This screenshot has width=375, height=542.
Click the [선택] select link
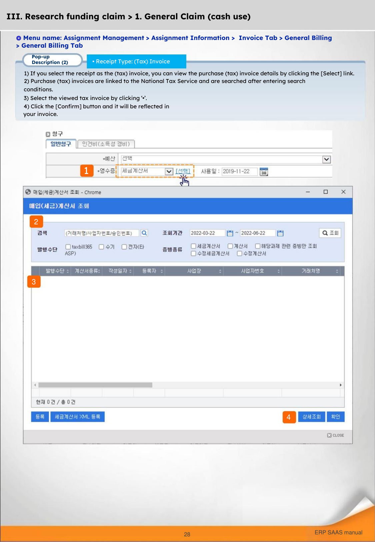pyautogui.click(x=183, y=171)
